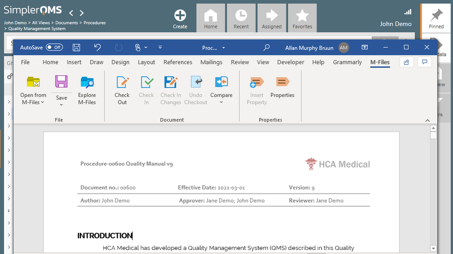Open the Properties icon in the M-Files ribbon
The image size is (453, 254).
point(282,83)
